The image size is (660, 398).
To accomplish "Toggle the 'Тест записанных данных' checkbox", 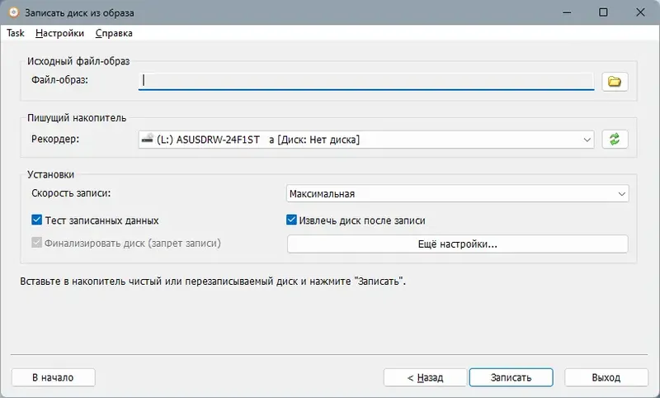I will 36,220.
